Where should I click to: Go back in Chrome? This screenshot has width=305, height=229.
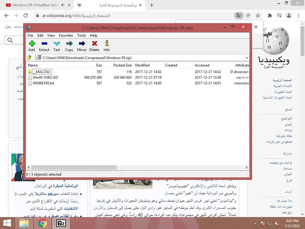point(7,16)
